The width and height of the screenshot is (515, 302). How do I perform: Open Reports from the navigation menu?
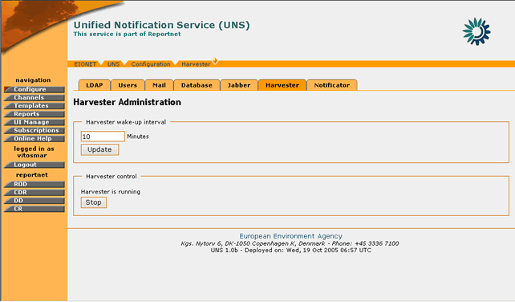pos(34,114)
